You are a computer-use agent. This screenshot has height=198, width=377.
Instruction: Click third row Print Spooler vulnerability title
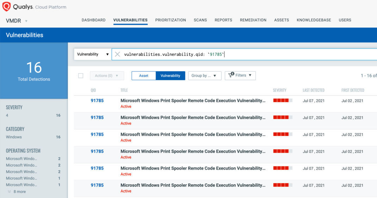pyautogui.click(x=193, y=134)
